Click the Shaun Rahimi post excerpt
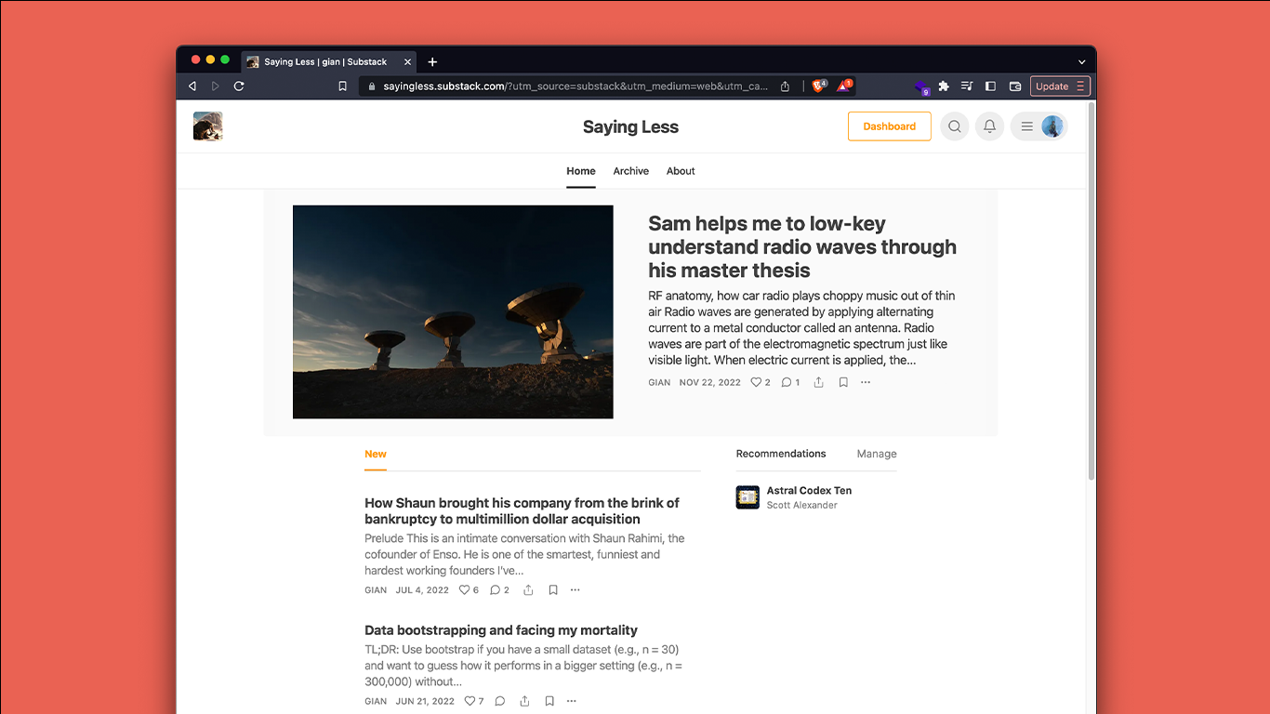Image resolution: width=1270 pixels, height=714 pixels. tap(525, 554)
